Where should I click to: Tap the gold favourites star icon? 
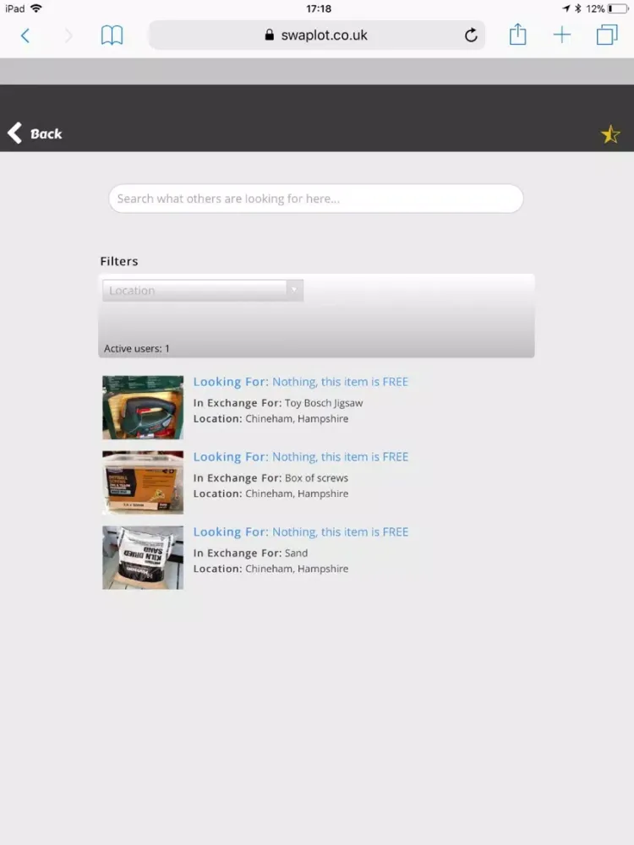click(x=610, y=134)
